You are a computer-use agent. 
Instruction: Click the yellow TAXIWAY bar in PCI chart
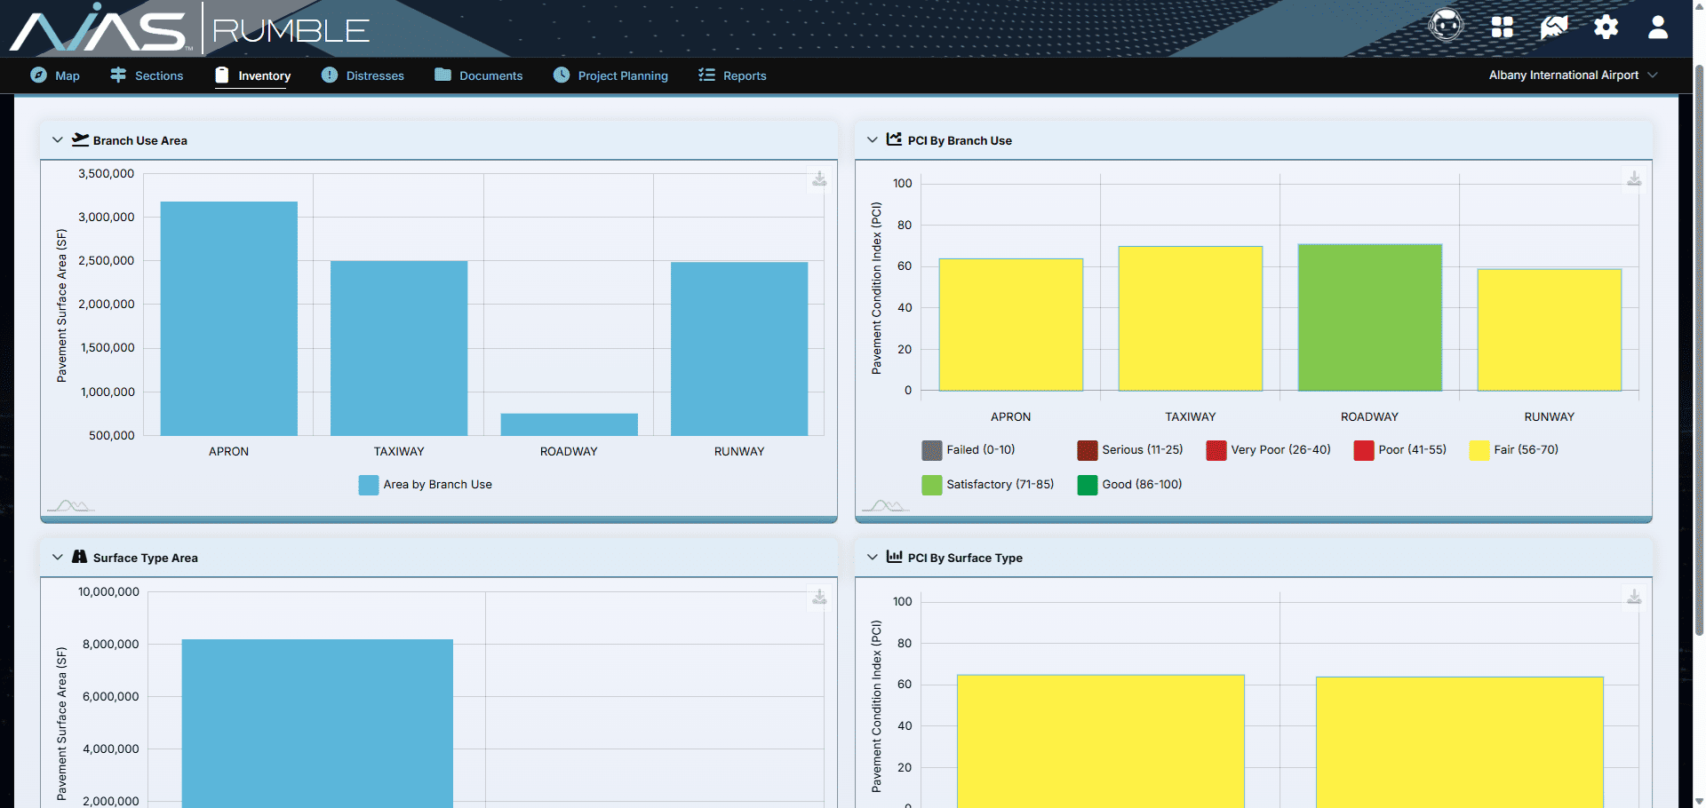[1191, 318]
